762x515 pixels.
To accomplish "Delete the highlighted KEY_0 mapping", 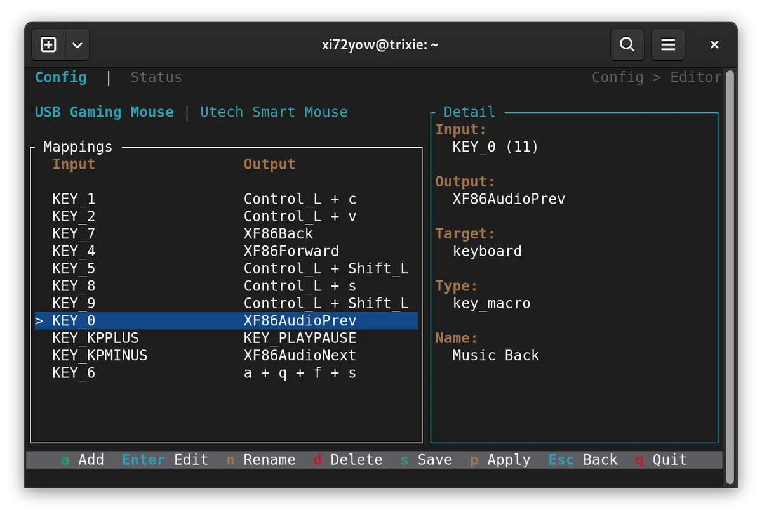I will pos(348,459).
